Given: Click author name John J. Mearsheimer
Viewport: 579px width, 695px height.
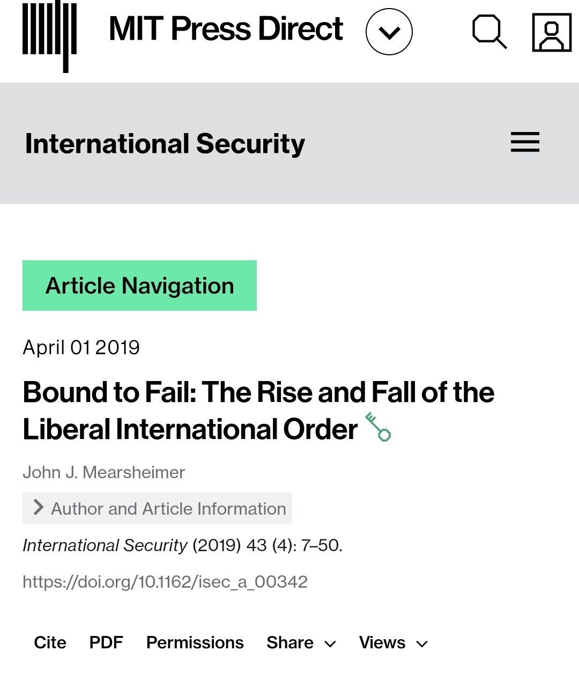Looking at the screenshot, I should [103, 472].
